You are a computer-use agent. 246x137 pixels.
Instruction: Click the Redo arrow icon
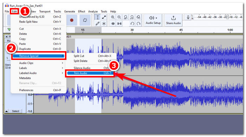click(x=138, y=23)
